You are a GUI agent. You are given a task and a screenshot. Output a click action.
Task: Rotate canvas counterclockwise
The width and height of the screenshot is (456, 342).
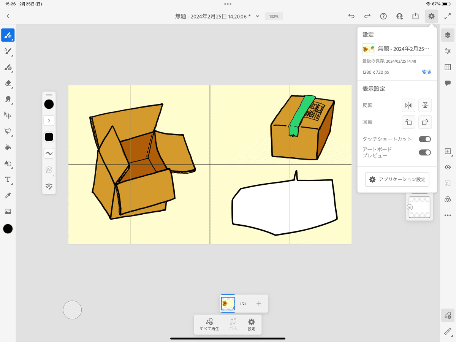coord(408,122)
